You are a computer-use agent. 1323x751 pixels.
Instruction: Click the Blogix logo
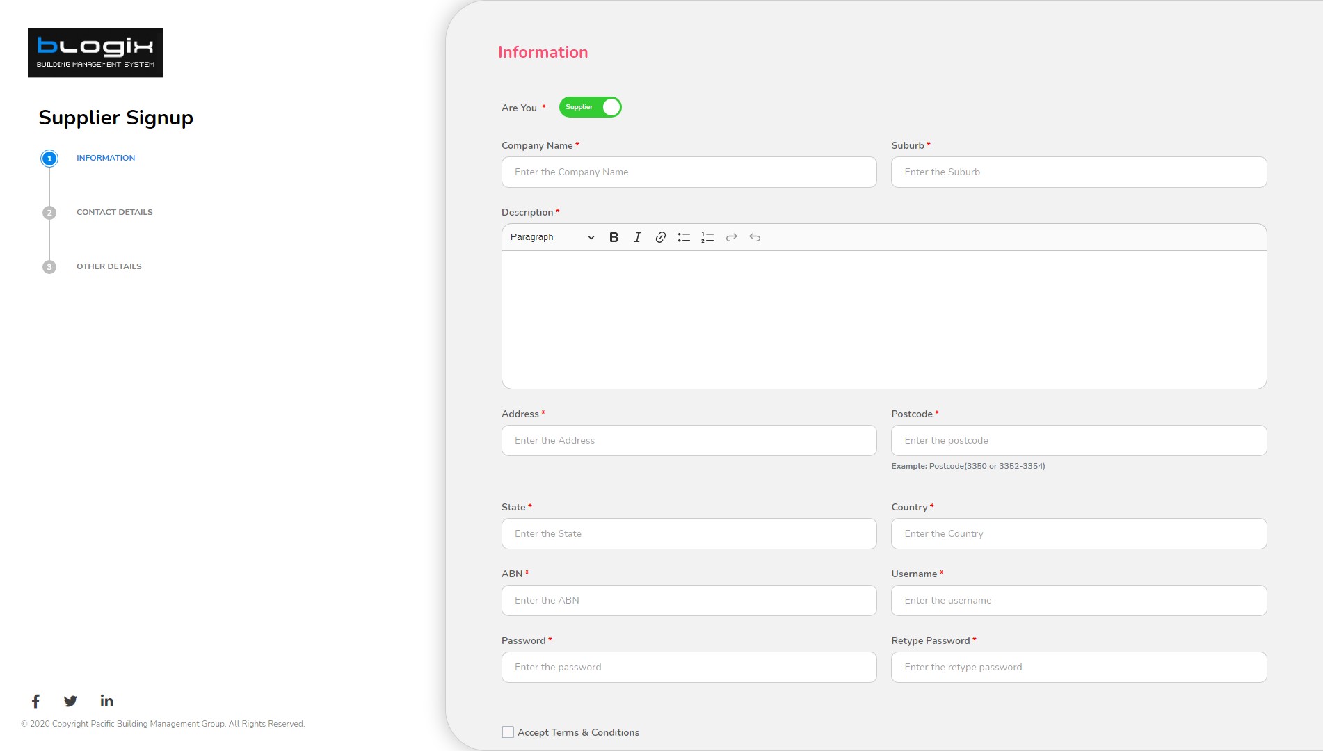tap(95, 52)
